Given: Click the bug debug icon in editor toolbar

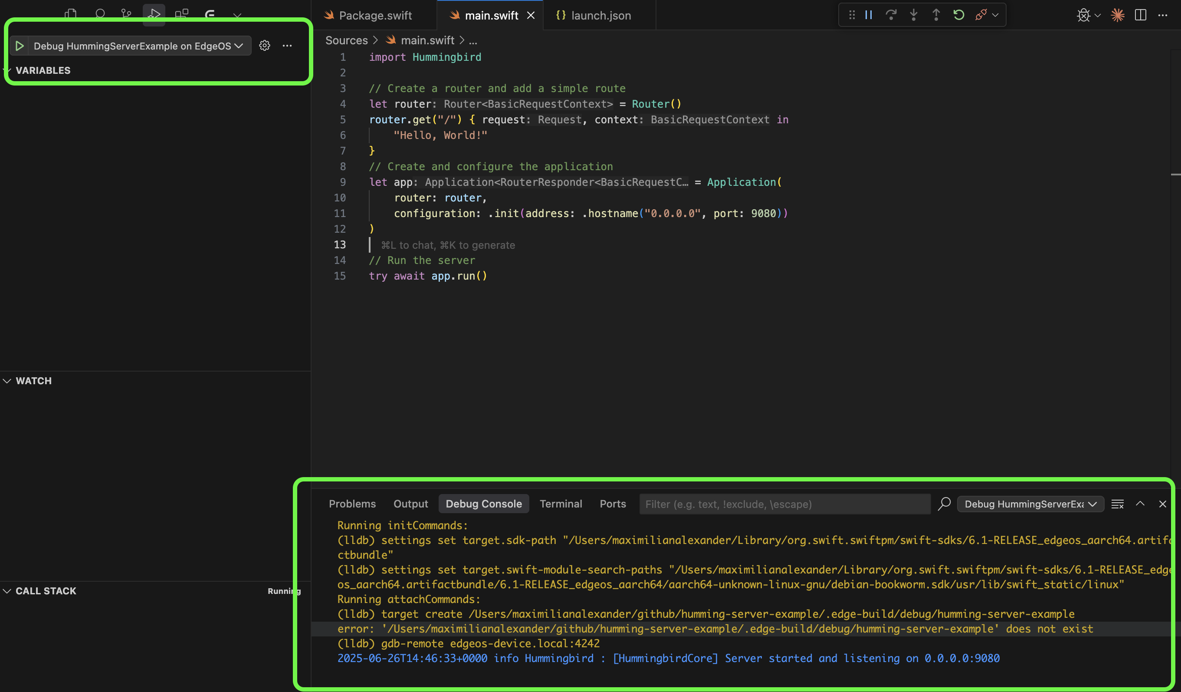Looking at the screenshot, I should [1083, 16].
